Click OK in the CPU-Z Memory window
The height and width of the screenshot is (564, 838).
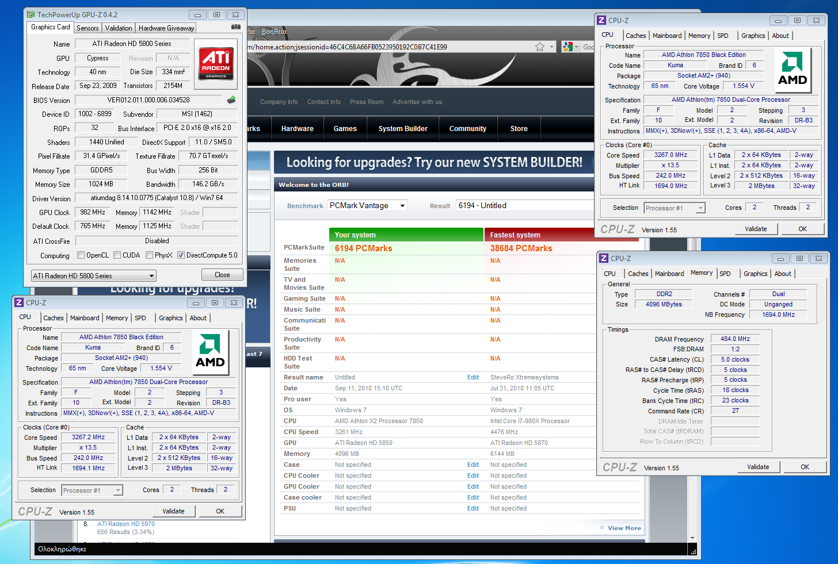point(805,467)
